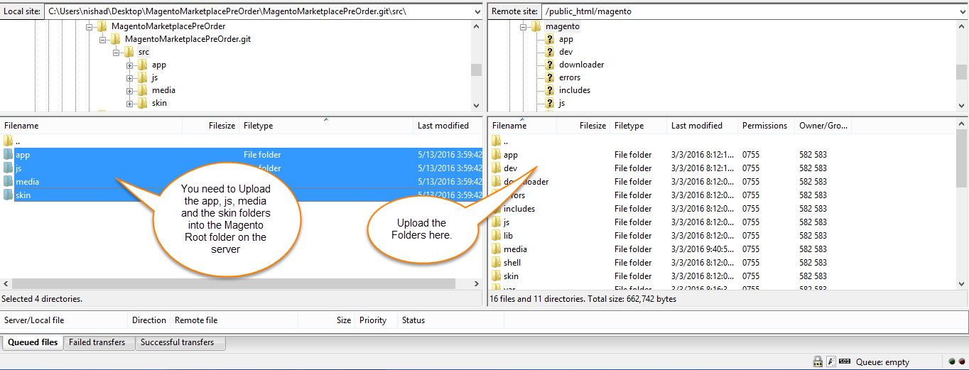The image size is (969, 370).
Task: Click the transfer type icon in status bar
Action: [x=831, y=361]
